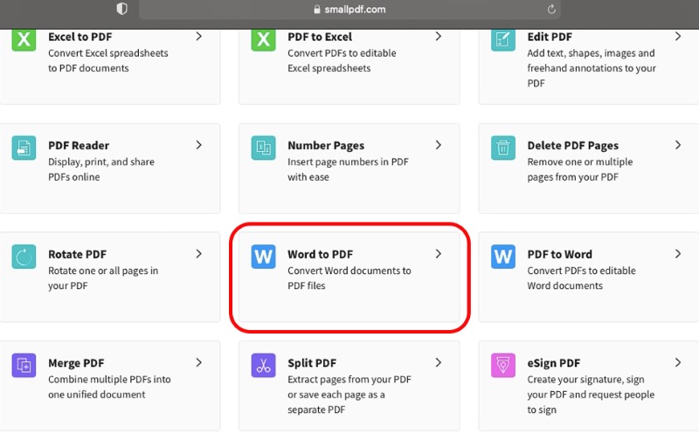The image size is (699, 433).
Task: Click the Rotate PDF circular icon
Action: (x=24, y=257)
